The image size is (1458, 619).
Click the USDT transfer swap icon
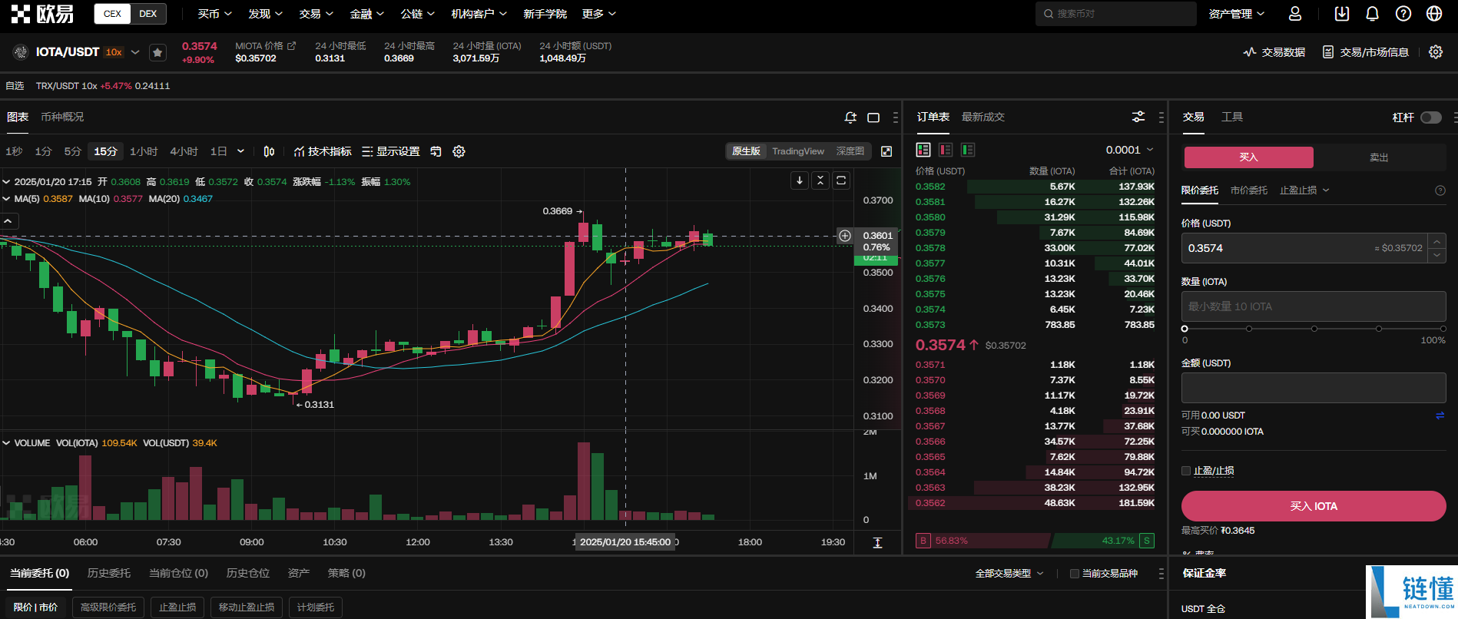tap(1440, 415)
